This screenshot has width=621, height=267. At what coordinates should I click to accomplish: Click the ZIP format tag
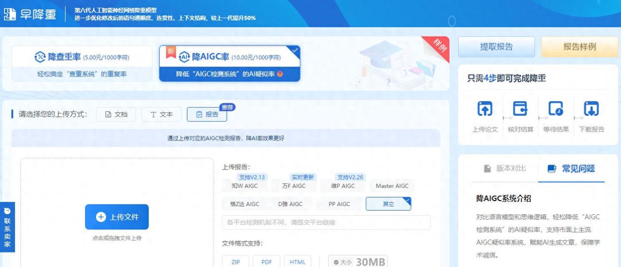(x=236, y=262)
